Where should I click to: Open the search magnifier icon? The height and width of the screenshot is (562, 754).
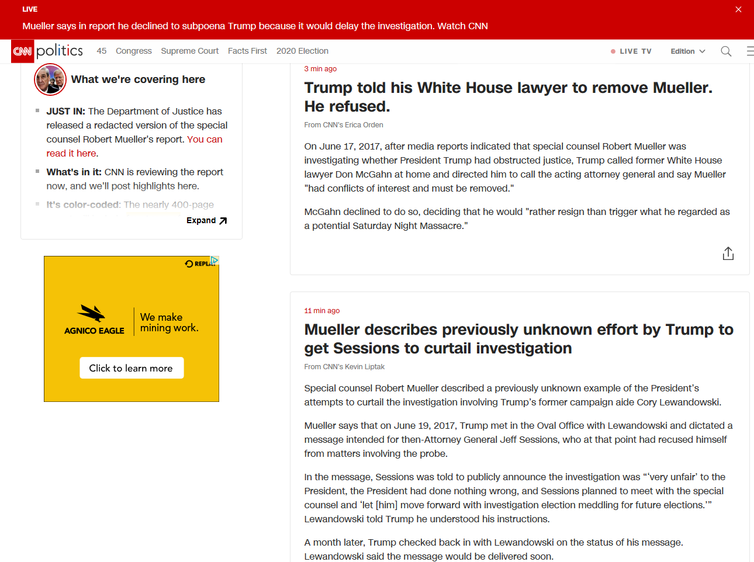pos(726,51)
